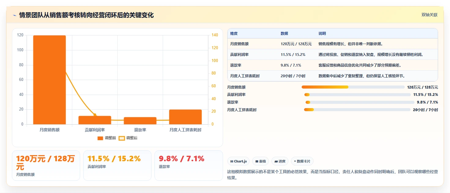Image resolution: width=450 pixels, height=193 pixels.
Task: Open the 120万元 / 128万元 data card
Action: (x=46, y=166)
